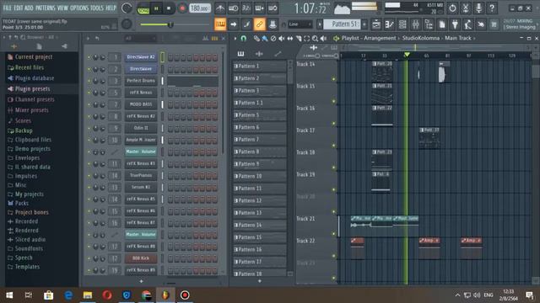Select the playlist Mute tool
This screenshot has height=303, width=540.
[x=281, y=39]
